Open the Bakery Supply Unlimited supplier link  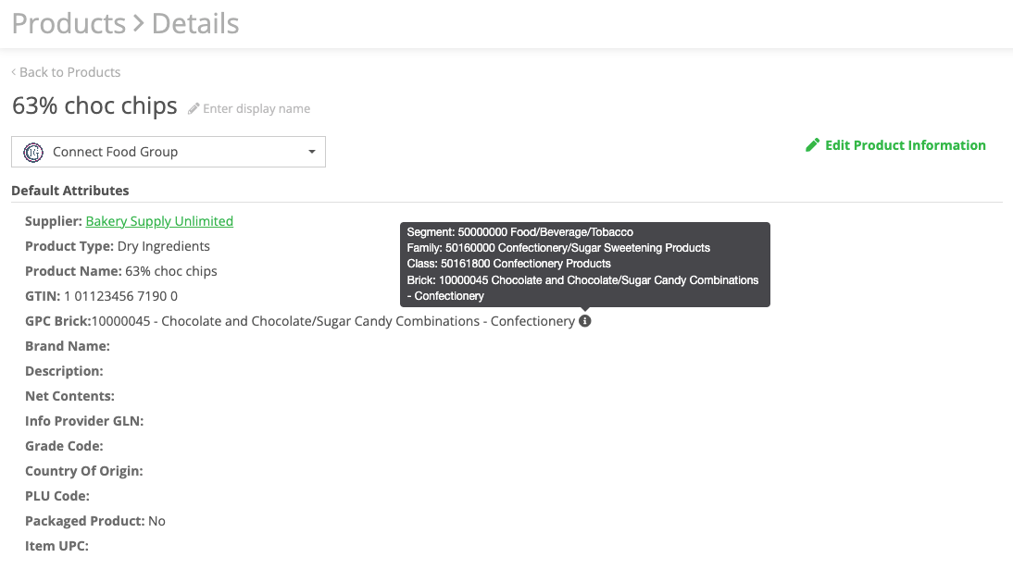(x=159, y=221)
